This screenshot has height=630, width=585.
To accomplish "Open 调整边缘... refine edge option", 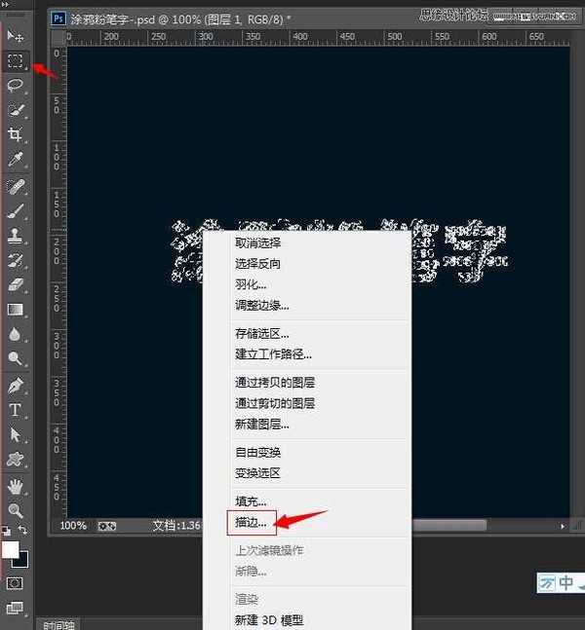I will click(262, 306).
